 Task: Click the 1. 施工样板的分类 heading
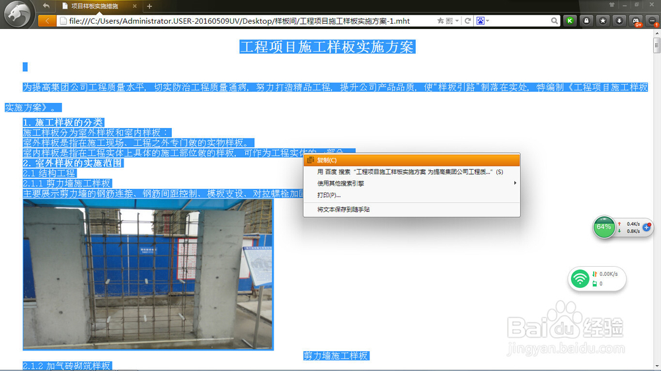click(x=63, y=123)
